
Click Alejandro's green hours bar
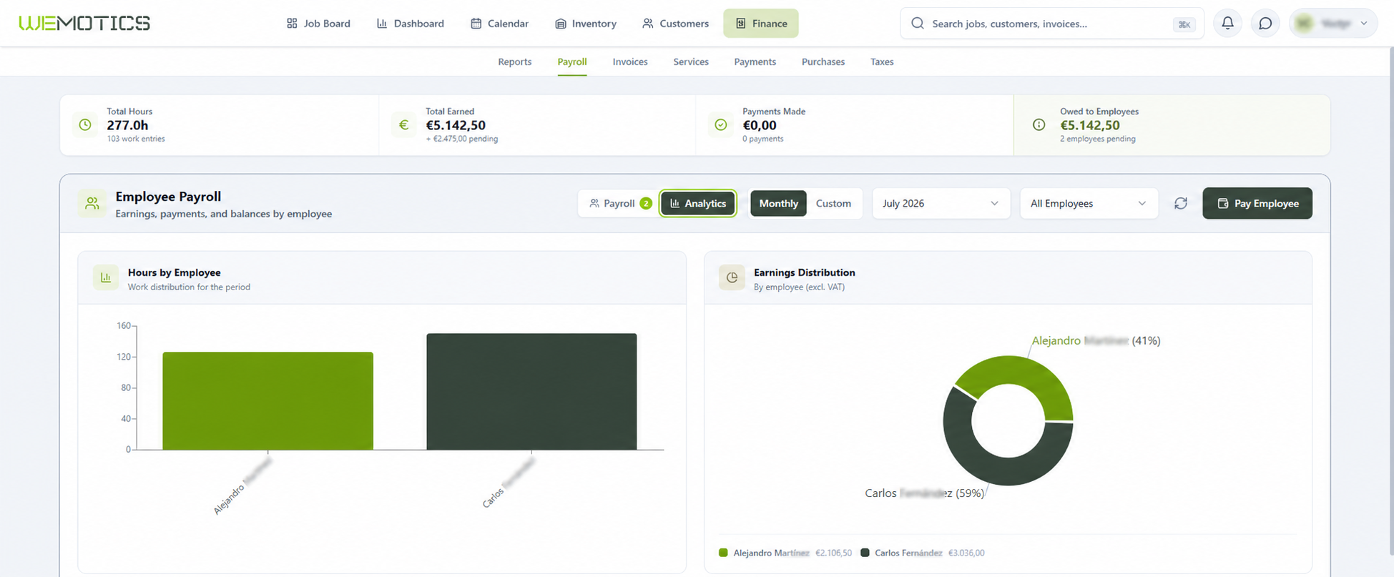click(x=267, y=400)
